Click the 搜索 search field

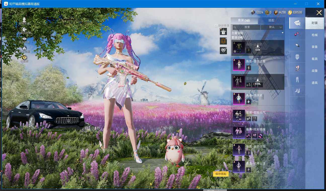[x=247, y=27]
